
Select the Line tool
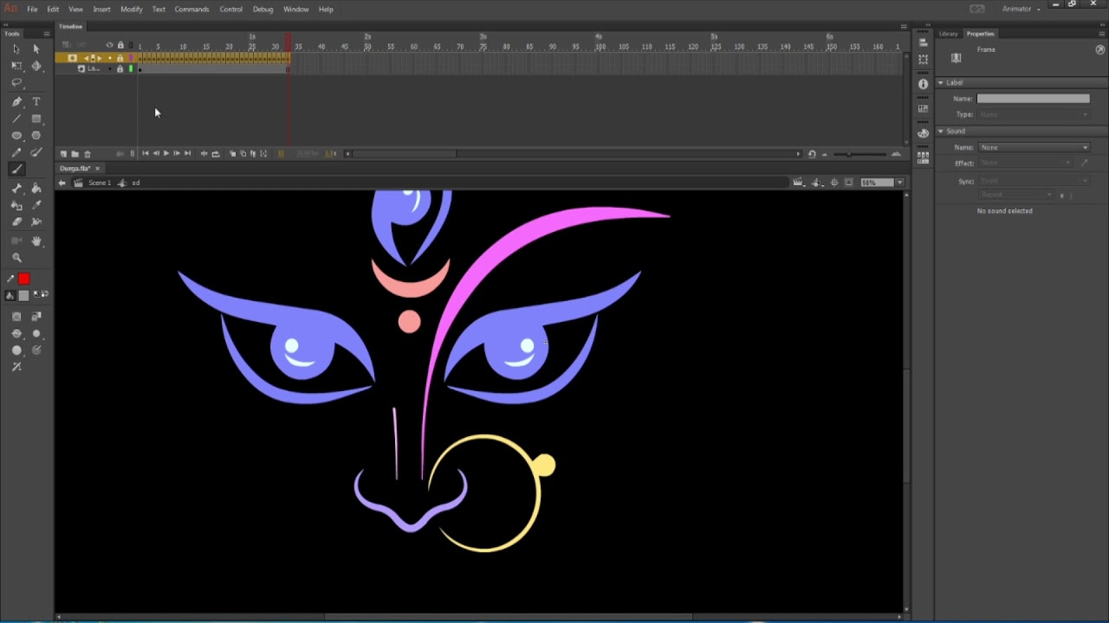point(16,119)
